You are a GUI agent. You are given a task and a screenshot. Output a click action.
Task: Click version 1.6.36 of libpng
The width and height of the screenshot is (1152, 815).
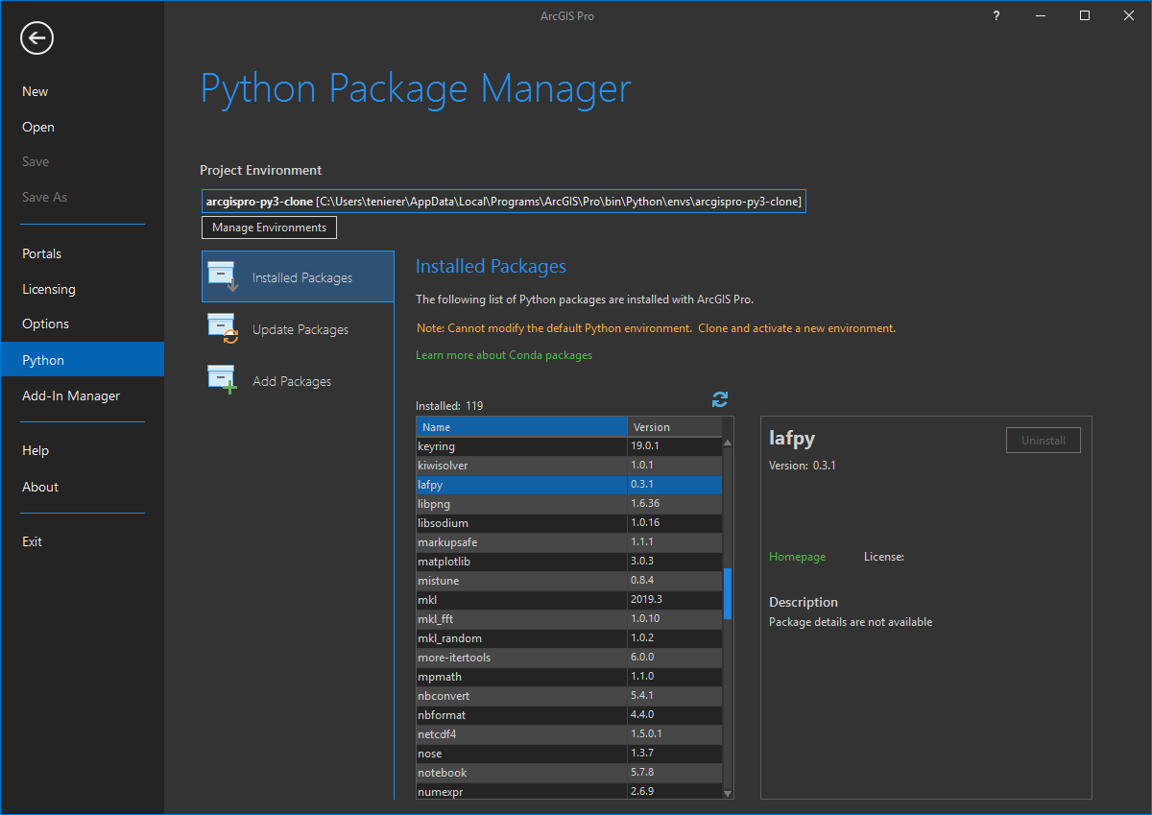point(645,504)
